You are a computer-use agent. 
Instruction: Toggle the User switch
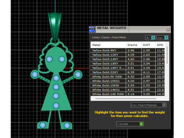(x=162, y=38)
